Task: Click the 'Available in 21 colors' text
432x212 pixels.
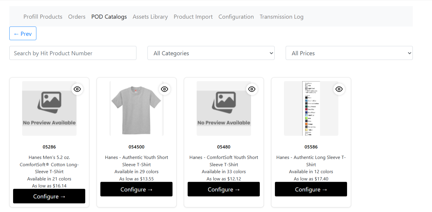Action: coord(49,179)
